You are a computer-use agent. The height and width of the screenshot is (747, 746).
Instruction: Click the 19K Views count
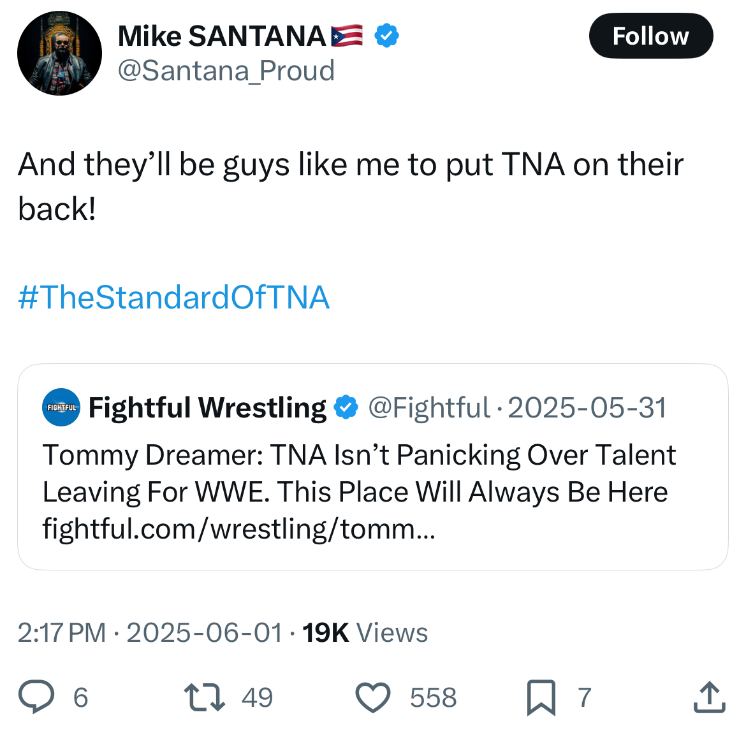pyautogui.click(x=365, y=633)
